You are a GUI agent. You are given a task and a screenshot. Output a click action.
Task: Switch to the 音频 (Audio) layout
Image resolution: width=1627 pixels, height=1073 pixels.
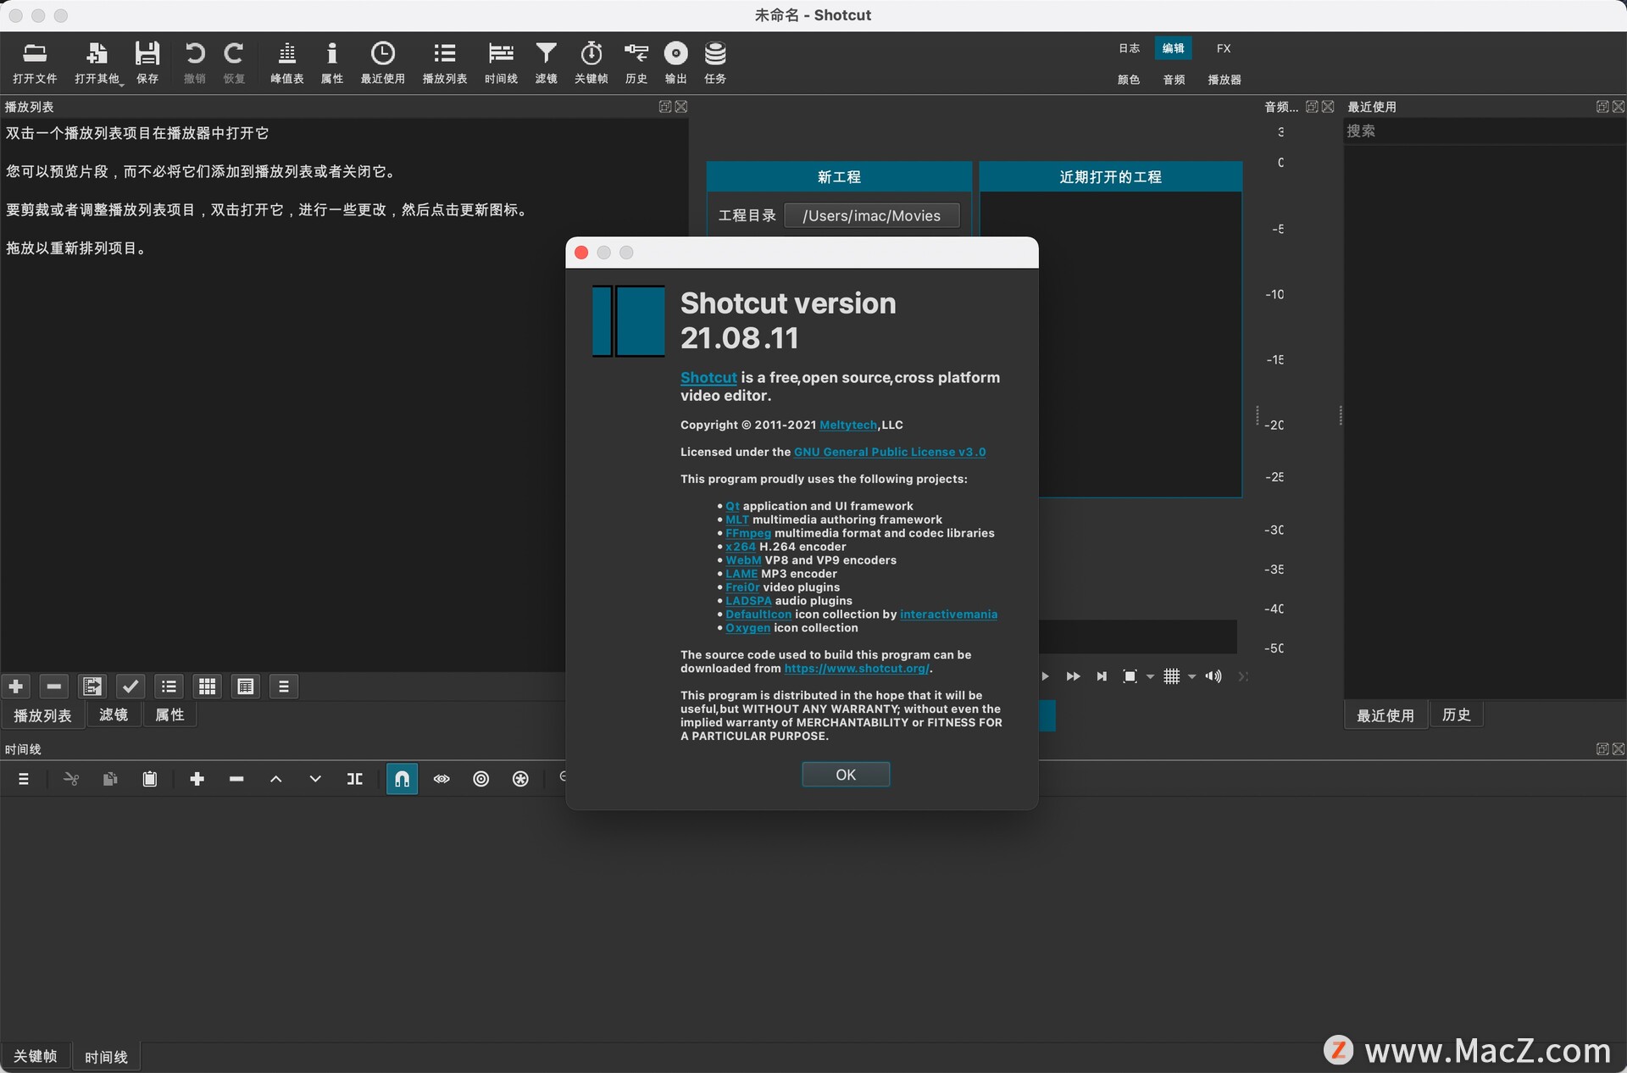(x=1174, y=80)
